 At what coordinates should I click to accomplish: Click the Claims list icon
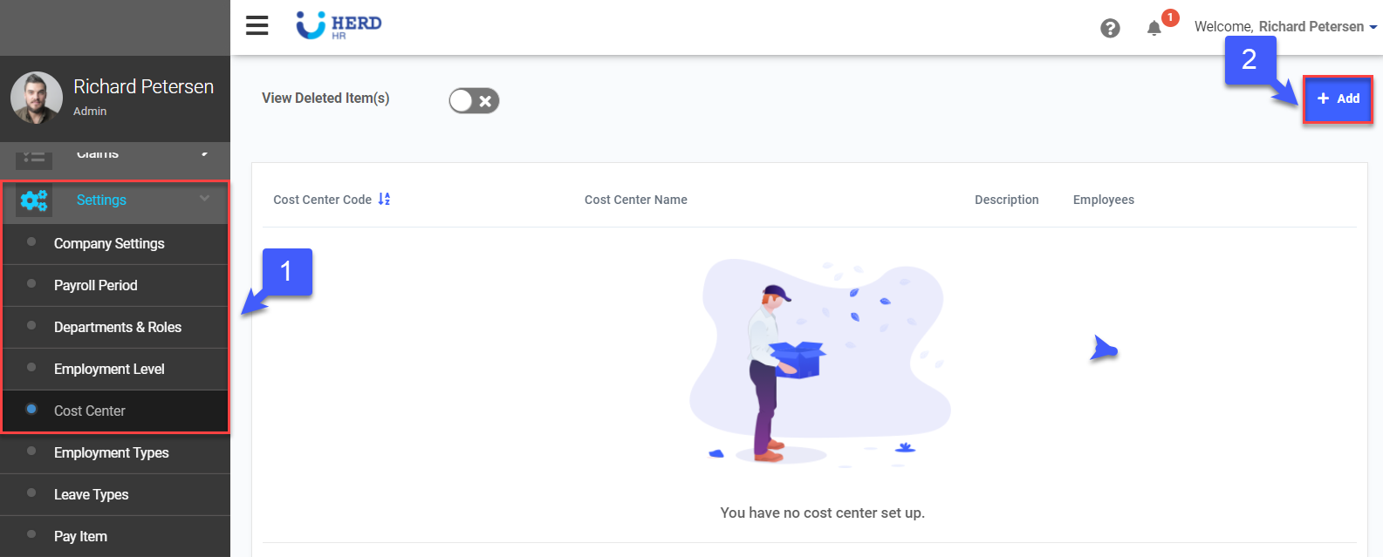(34, 157)
